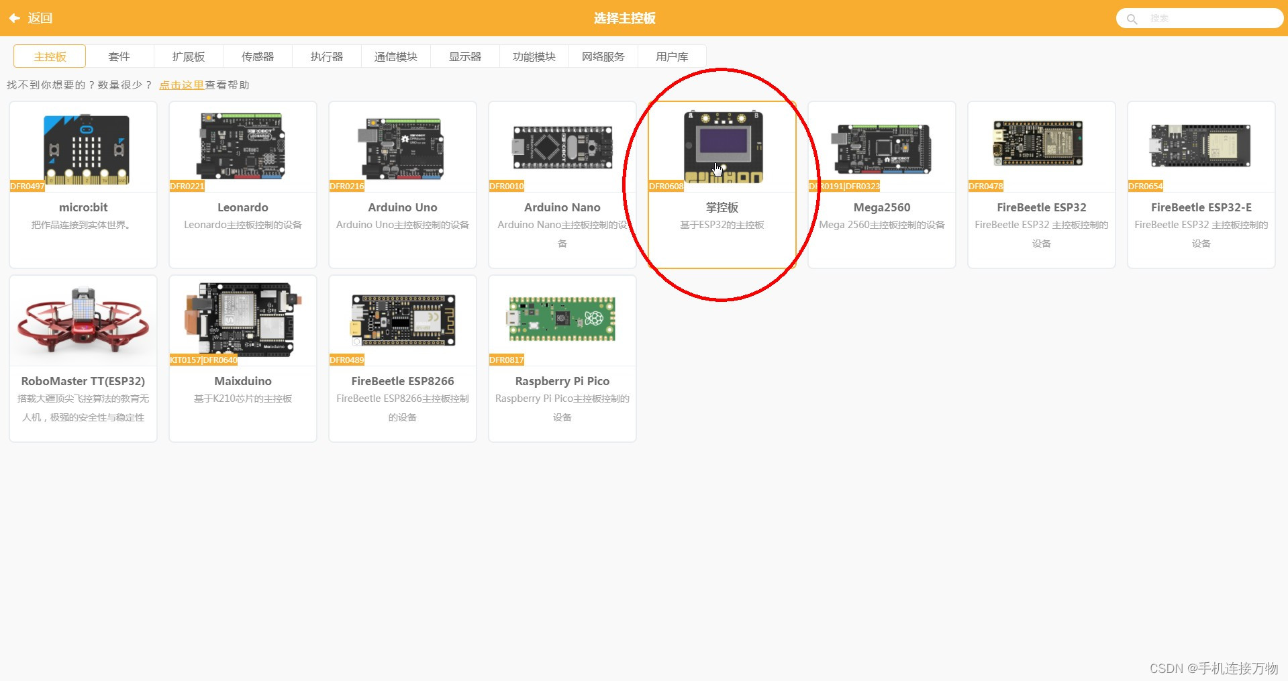The width and height of the screenshot is (1288, 681).
Task: Click the FireBeetle ESP8266 card title
Action: (403, 381)
